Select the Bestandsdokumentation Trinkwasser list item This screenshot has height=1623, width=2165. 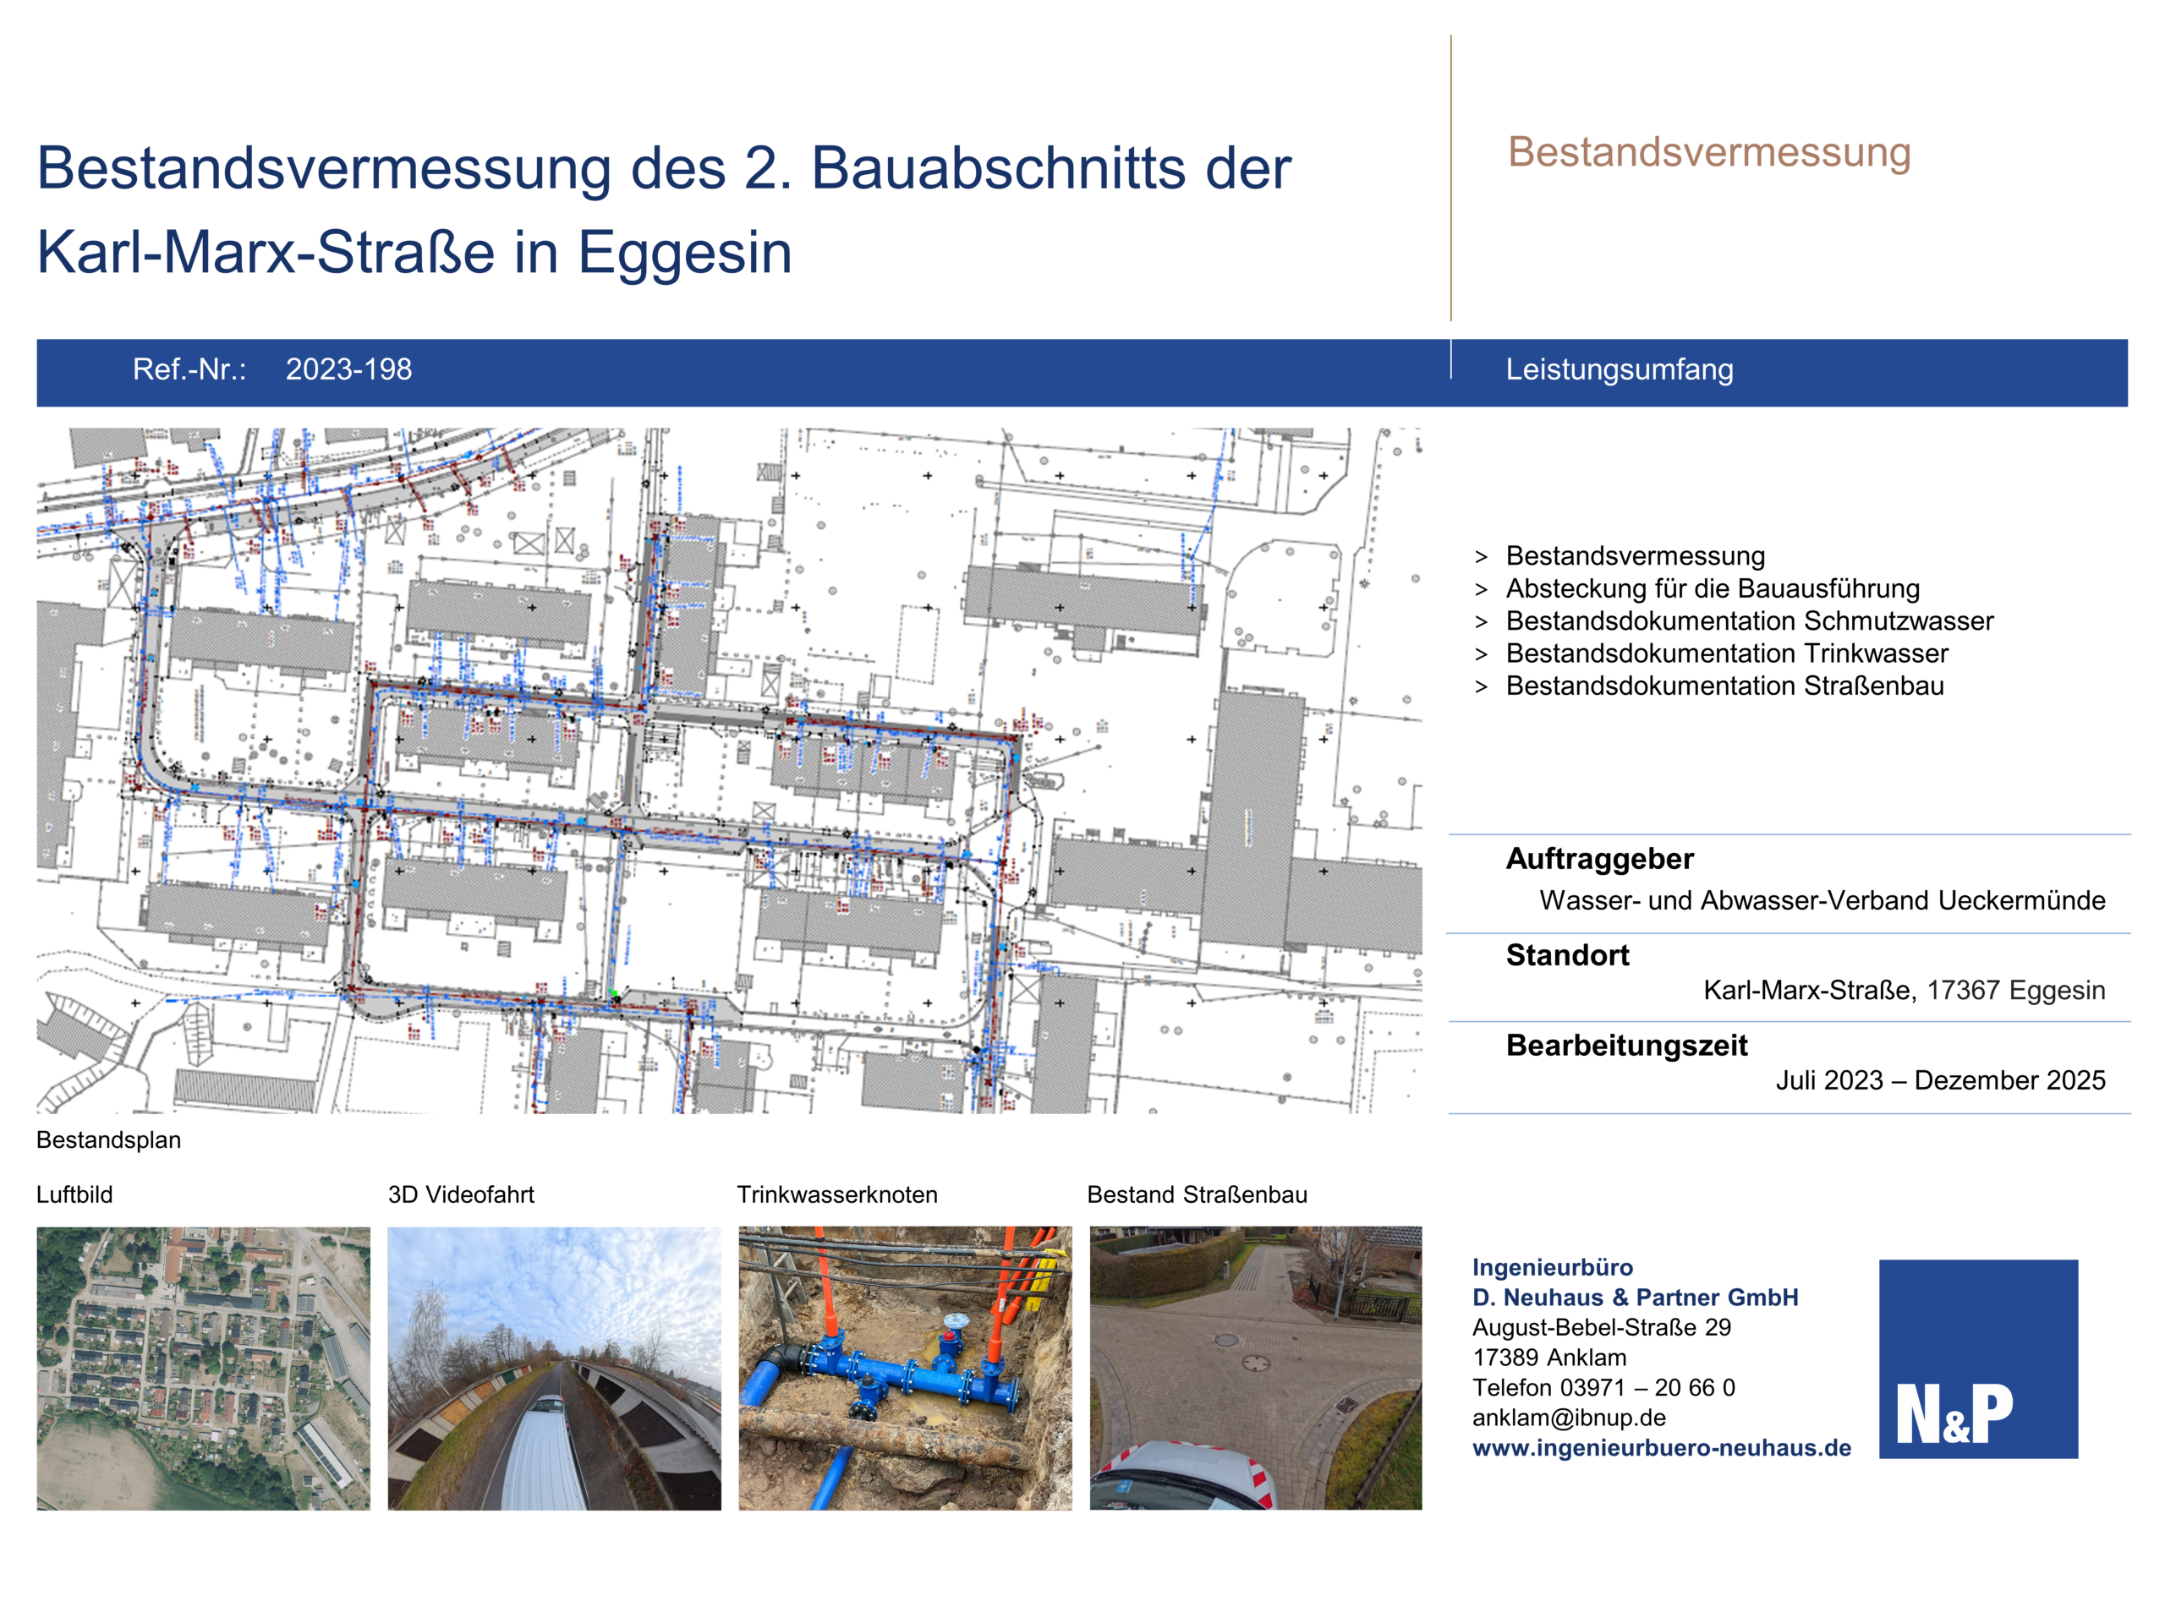tap(1727, 653)
